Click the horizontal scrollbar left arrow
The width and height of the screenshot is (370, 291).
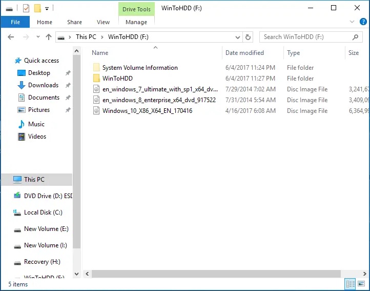pyautogui.click(x=87, y=274)
